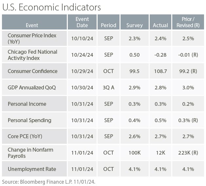Click the 108.7 Consumer Confidence actual value
Image resolution: width=206 pixels, height=186 pixels.
(x=160, y=71)
